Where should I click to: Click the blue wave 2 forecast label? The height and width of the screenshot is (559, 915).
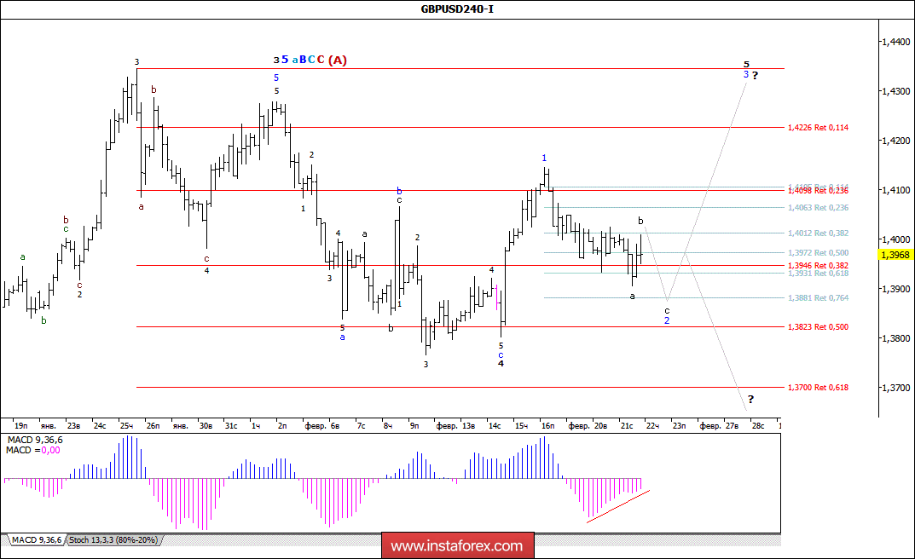pos(666,320)
